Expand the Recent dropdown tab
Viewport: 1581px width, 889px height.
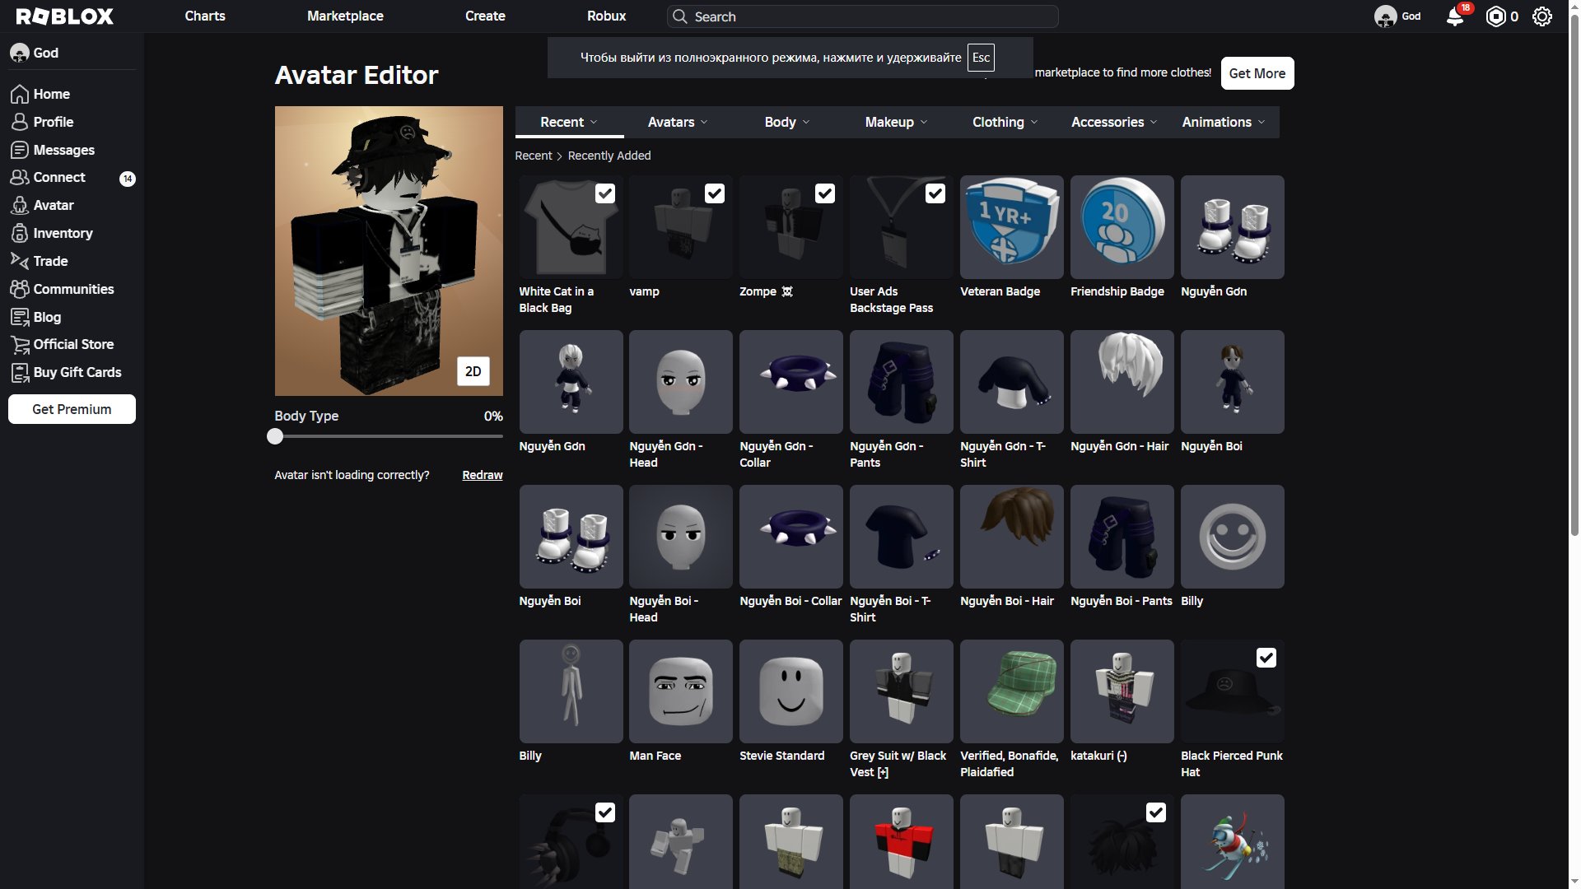click(x=569, y=122)
